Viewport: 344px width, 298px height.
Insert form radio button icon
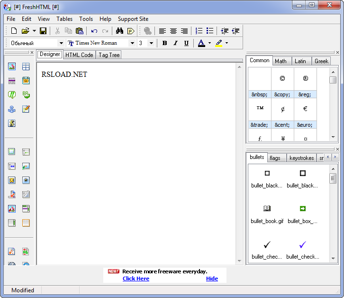coord(26,180)
